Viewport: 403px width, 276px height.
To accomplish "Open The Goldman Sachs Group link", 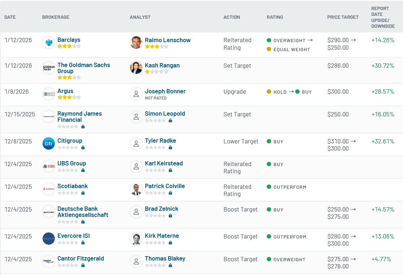I will pyautogui.click(x=84, y=68).
